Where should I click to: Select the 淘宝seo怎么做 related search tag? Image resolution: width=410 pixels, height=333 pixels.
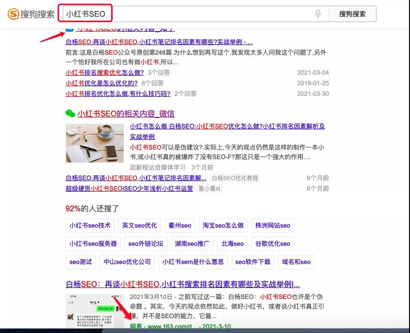[x=223, y=226]
